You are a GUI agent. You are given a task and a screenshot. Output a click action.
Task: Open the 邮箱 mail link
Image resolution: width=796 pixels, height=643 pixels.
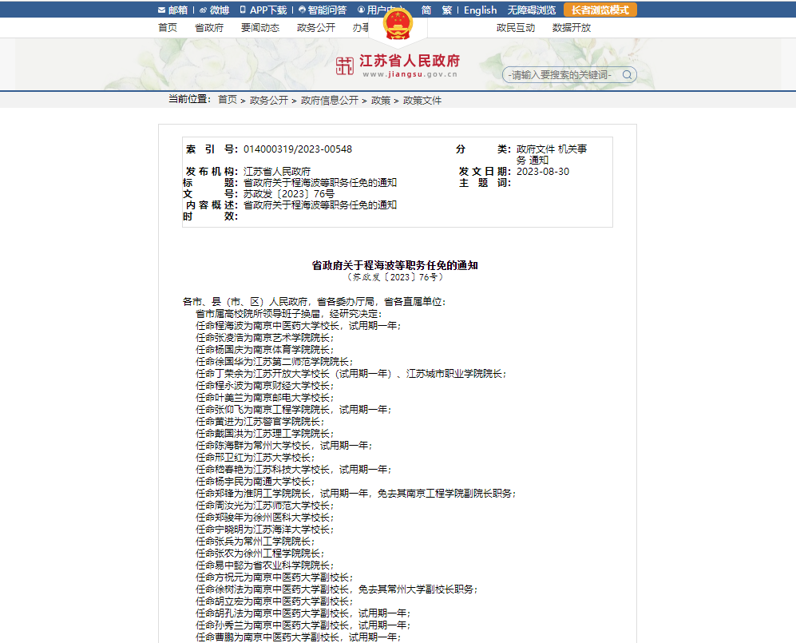[x=172, y=10]
